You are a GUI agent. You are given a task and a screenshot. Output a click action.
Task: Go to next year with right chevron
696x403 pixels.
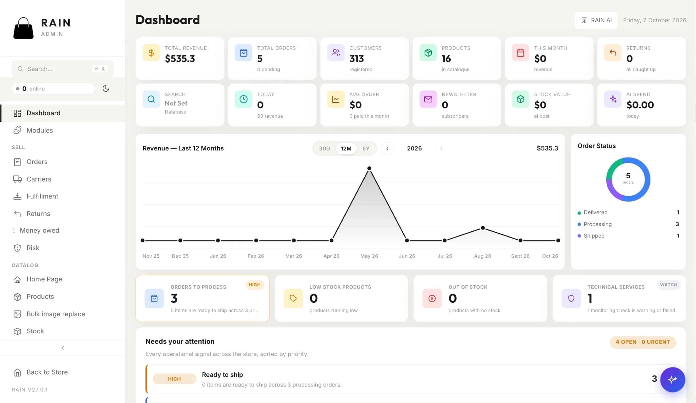pos(441,148)
